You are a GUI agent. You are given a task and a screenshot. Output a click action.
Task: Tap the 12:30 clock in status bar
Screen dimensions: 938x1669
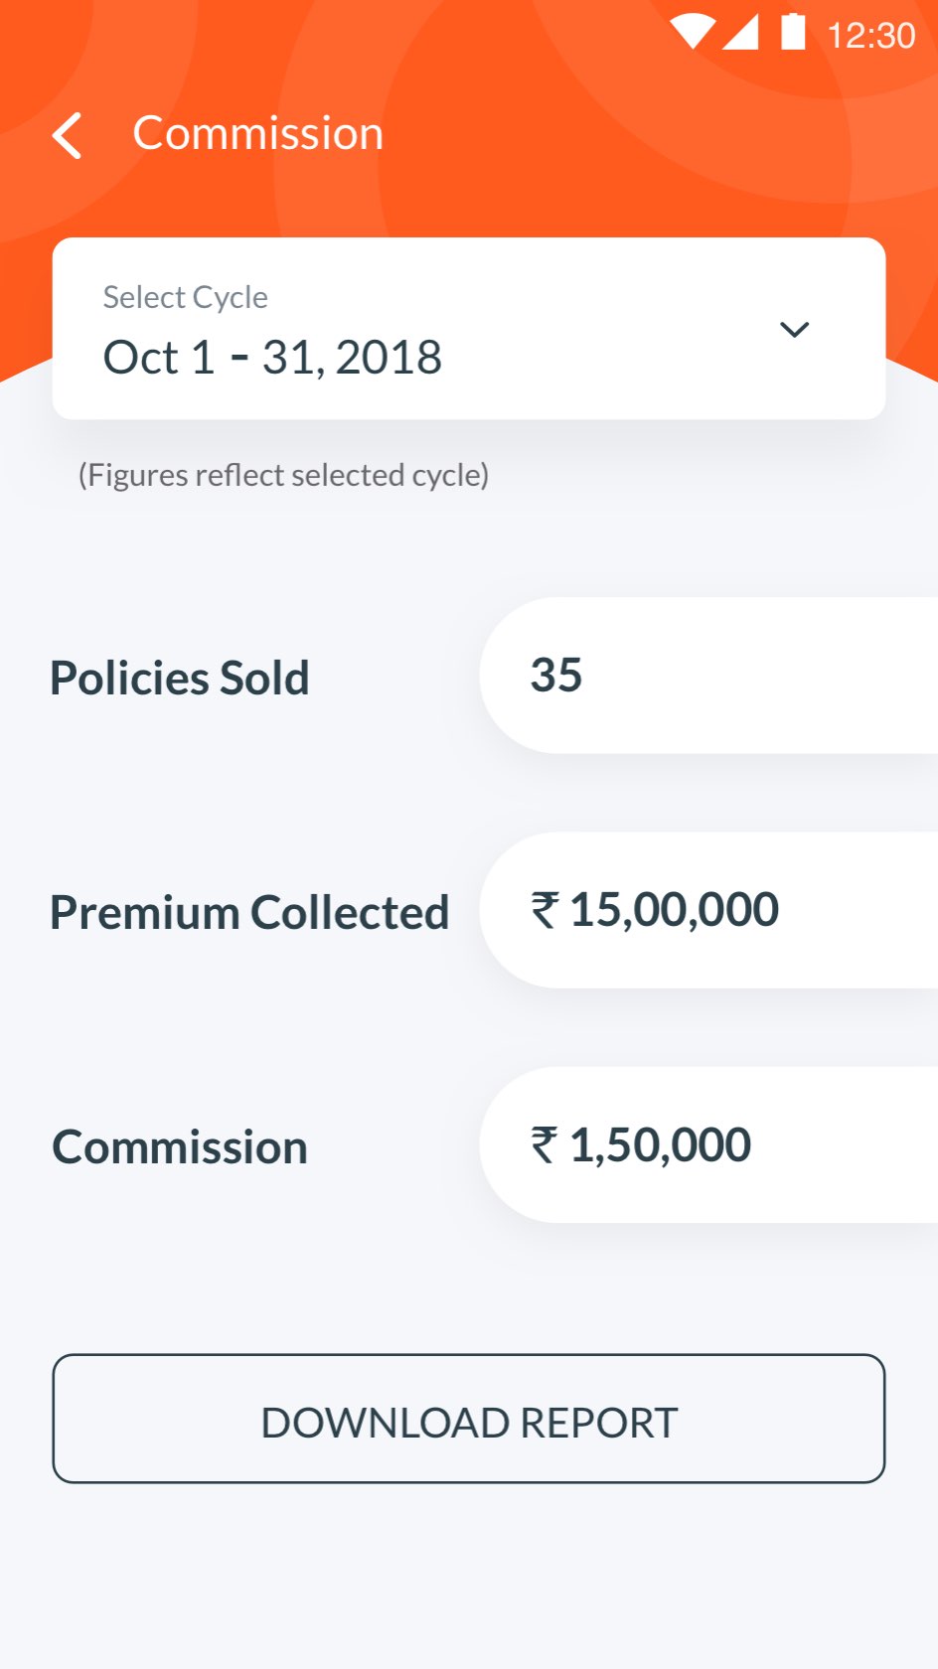[x=871, y=36]
